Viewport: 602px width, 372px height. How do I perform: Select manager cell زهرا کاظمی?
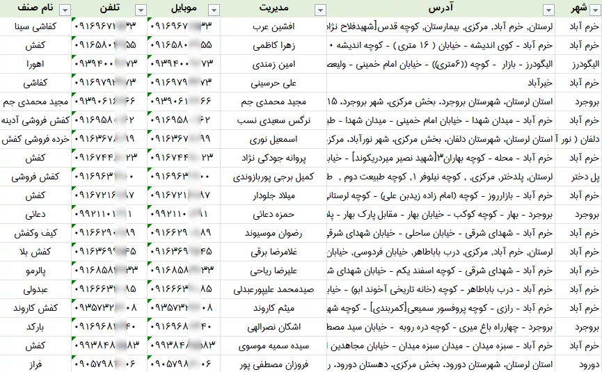274,45
